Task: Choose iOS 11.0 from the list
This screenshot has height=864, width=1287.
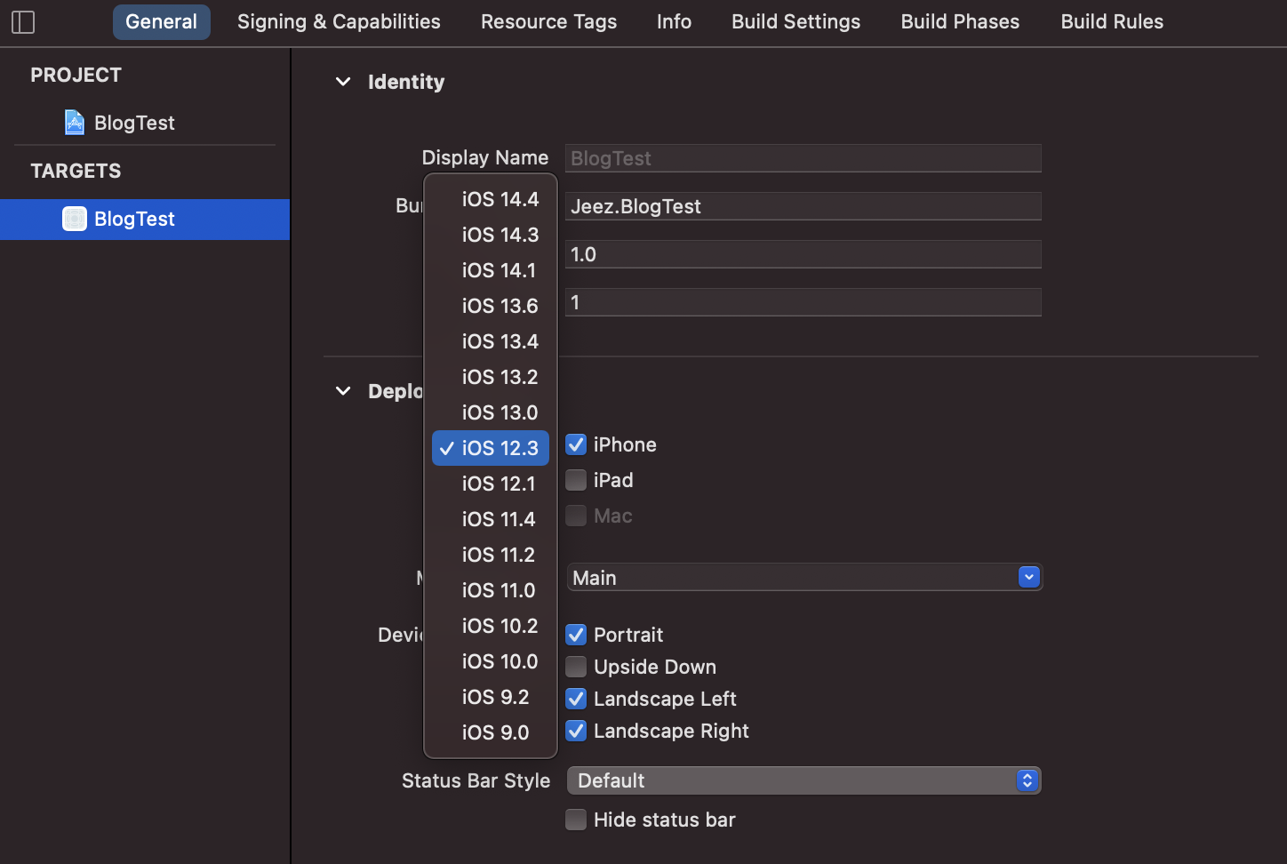Action: click(x=491, y=590)
